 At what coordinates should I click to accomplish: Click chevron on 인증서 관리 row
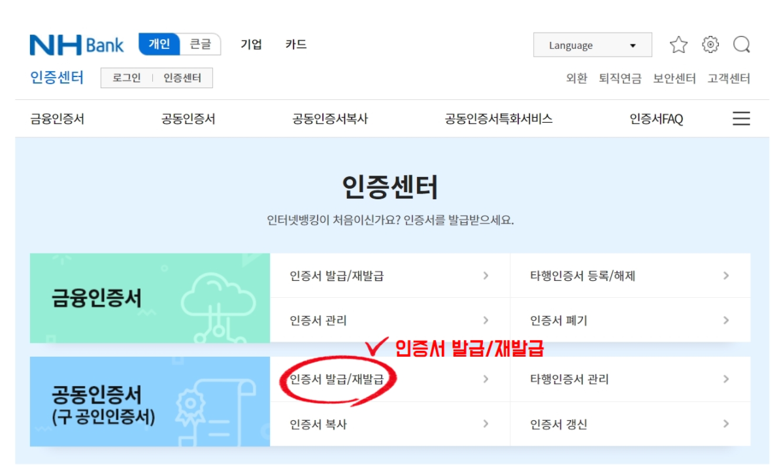pyautogui.click(x=486, y=321)
